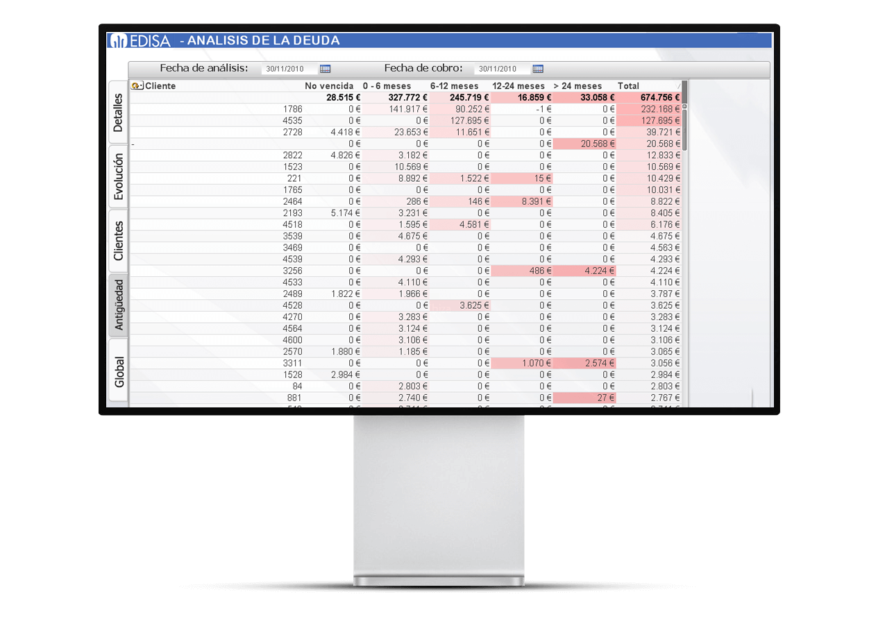This screenshot has height=617, width=885.
Task: Click the sort arrow beside the Total column
Action: point(678,86)
